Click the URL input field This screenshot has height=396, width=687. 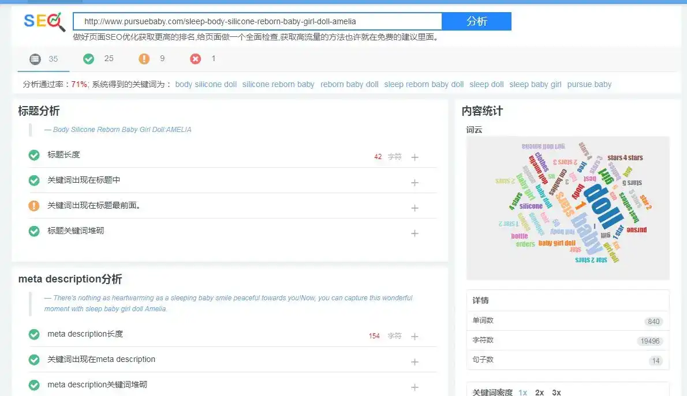(257, 21)
